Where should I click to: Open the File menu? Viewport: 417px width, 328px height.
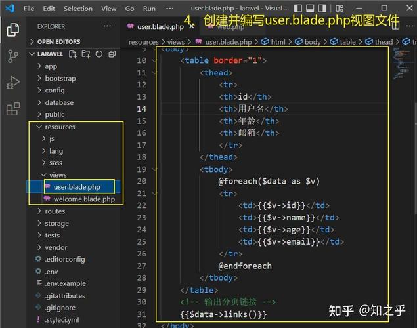point(29,9)
